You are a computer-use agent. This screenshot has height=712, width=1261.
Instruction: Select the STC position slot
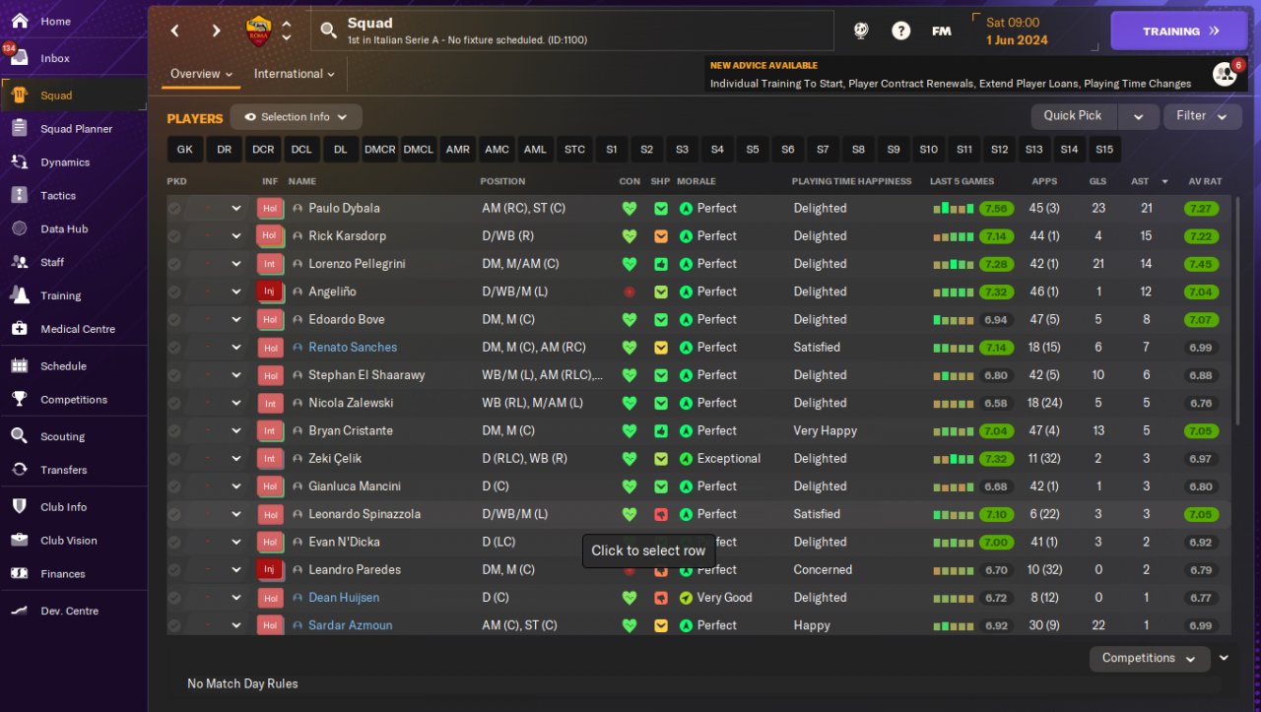click(x=574, y=150)
